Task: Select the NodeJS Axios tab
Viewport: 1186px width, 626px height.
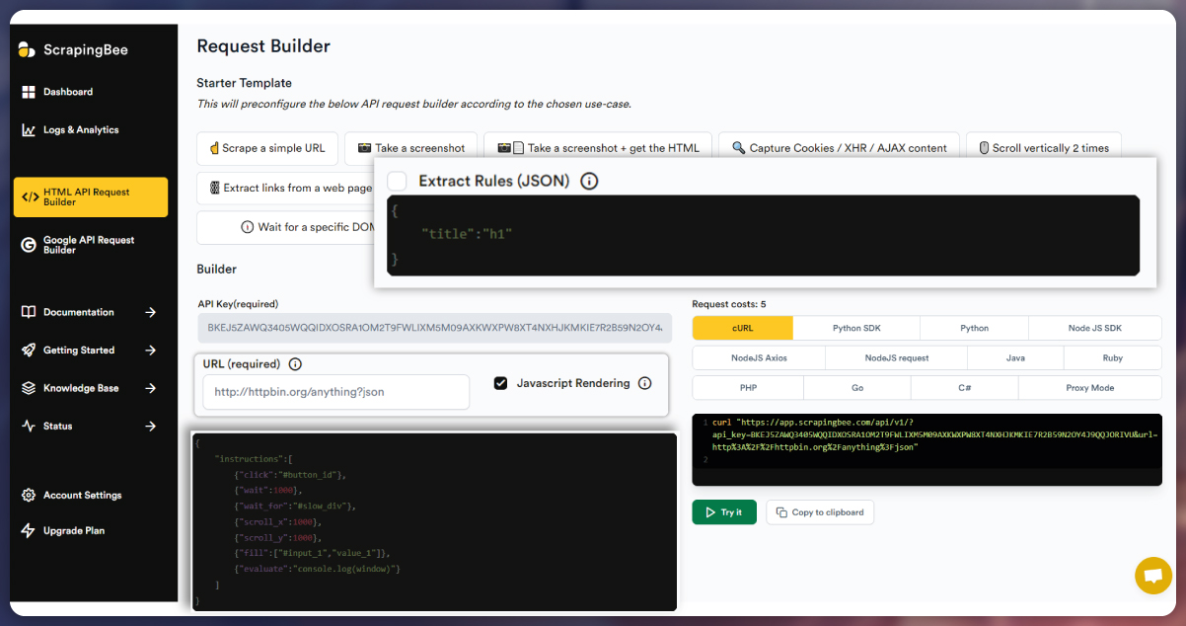Action: coord(759,357)
